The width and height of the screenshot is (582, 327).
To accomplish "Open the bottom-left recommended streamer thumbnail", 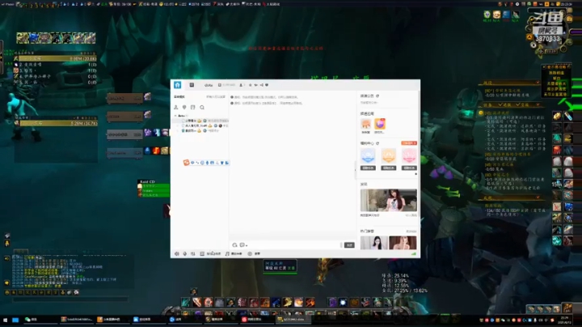I will click(373, 243).
